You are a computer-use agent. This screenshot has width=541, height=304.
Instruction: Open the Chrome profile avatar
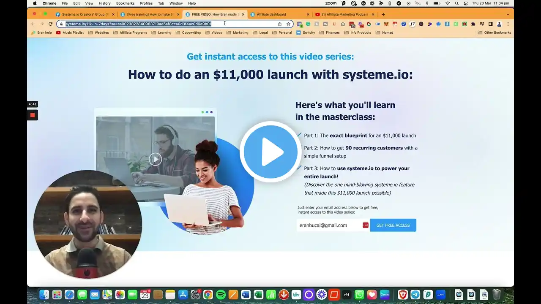499,24
